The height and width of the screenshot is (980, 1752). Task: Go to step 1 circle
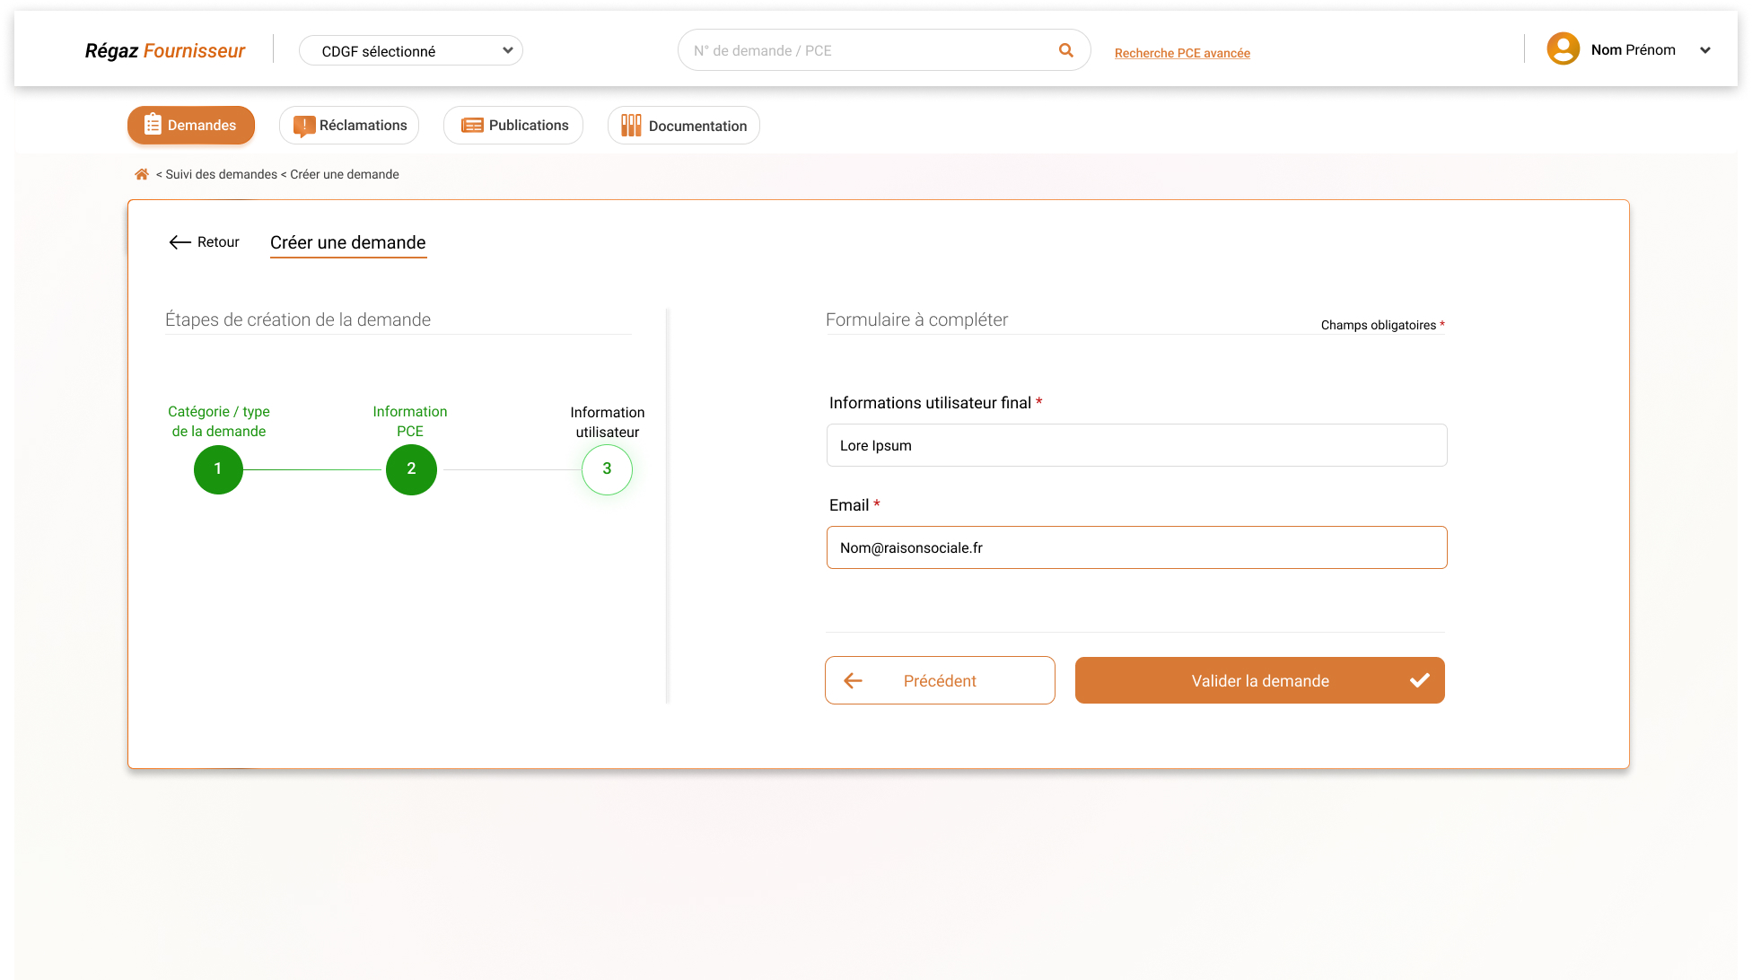point(218,468)
